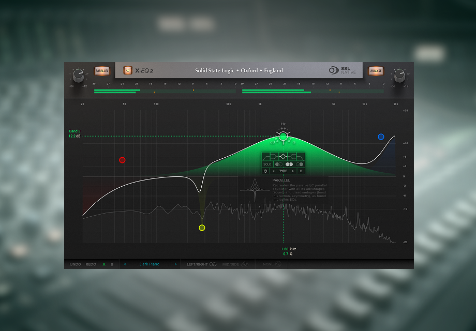Click the band power icon beside TYPE
Viewport: 476px width, 331px height.
[x=265, y=171]
